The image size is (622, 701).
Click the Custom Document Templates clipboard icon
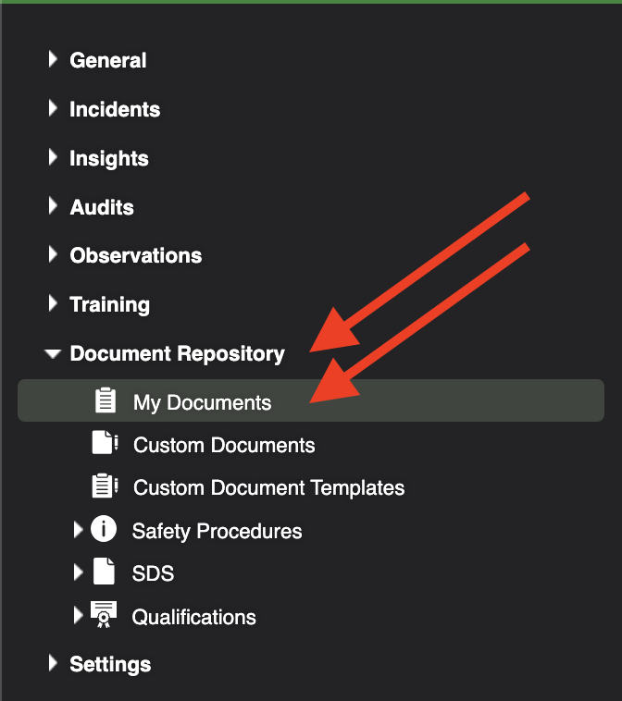coord(106,486)
